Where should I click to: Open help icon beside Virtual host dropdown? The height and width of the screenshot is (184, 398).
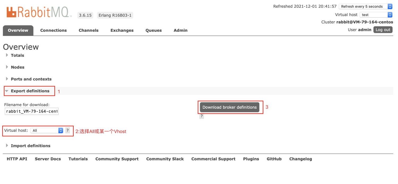click(x=68, y=130)
